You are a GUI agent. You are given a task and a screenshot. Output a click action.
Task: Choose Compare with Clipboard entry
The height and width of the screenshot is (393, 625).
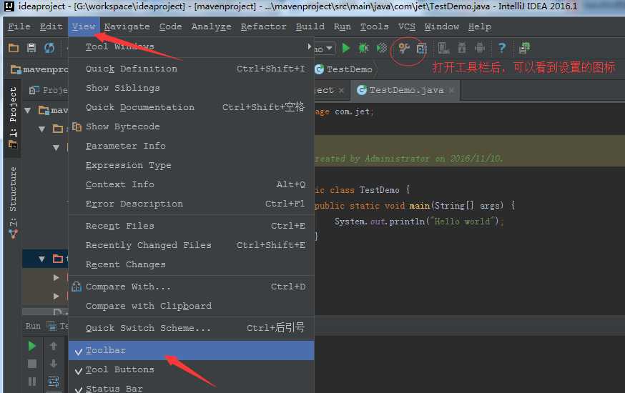click(x=192, y=307)
